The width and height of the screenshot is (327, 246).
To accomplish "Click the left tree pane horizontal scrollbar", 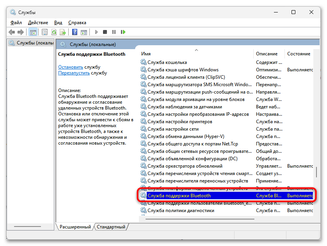I will point(27,226).
